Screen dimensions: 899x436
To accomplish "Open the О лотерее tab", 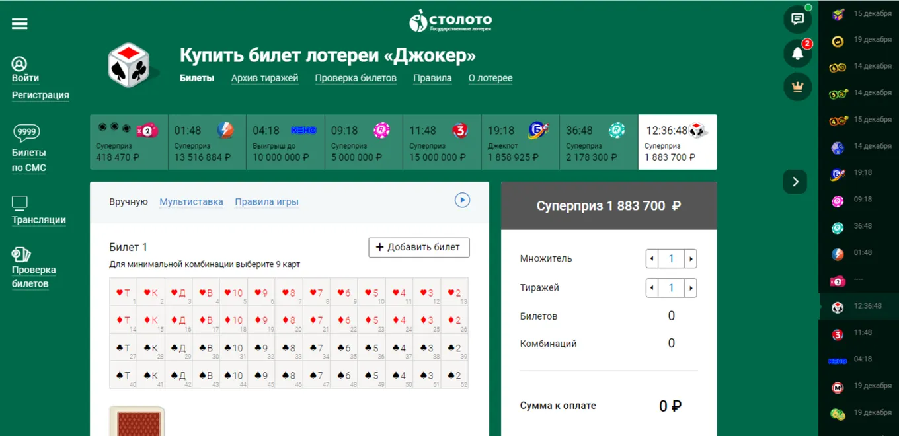I will (490, 78).
